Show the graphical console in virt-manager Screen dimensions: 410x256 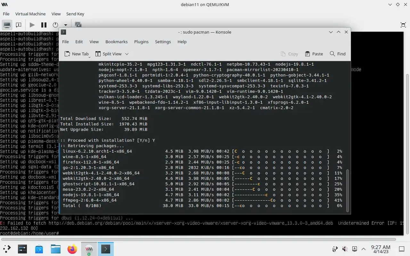click(7, 25)
